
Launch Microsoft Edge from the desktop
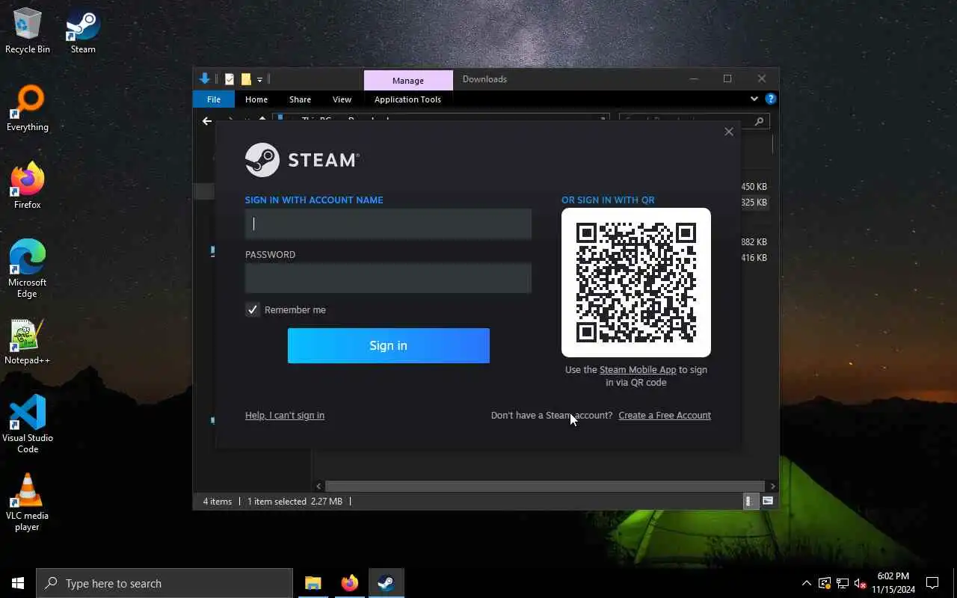coord(28,269)
